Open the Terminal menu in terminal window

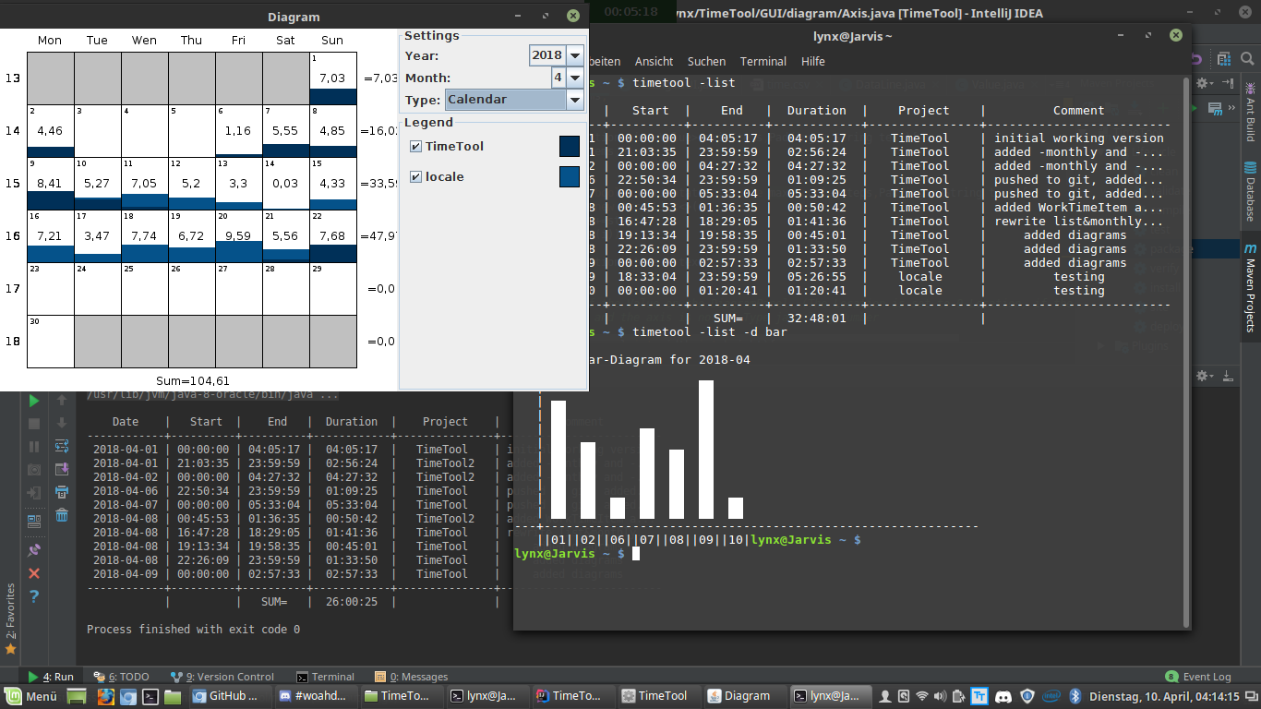(763, 61)
